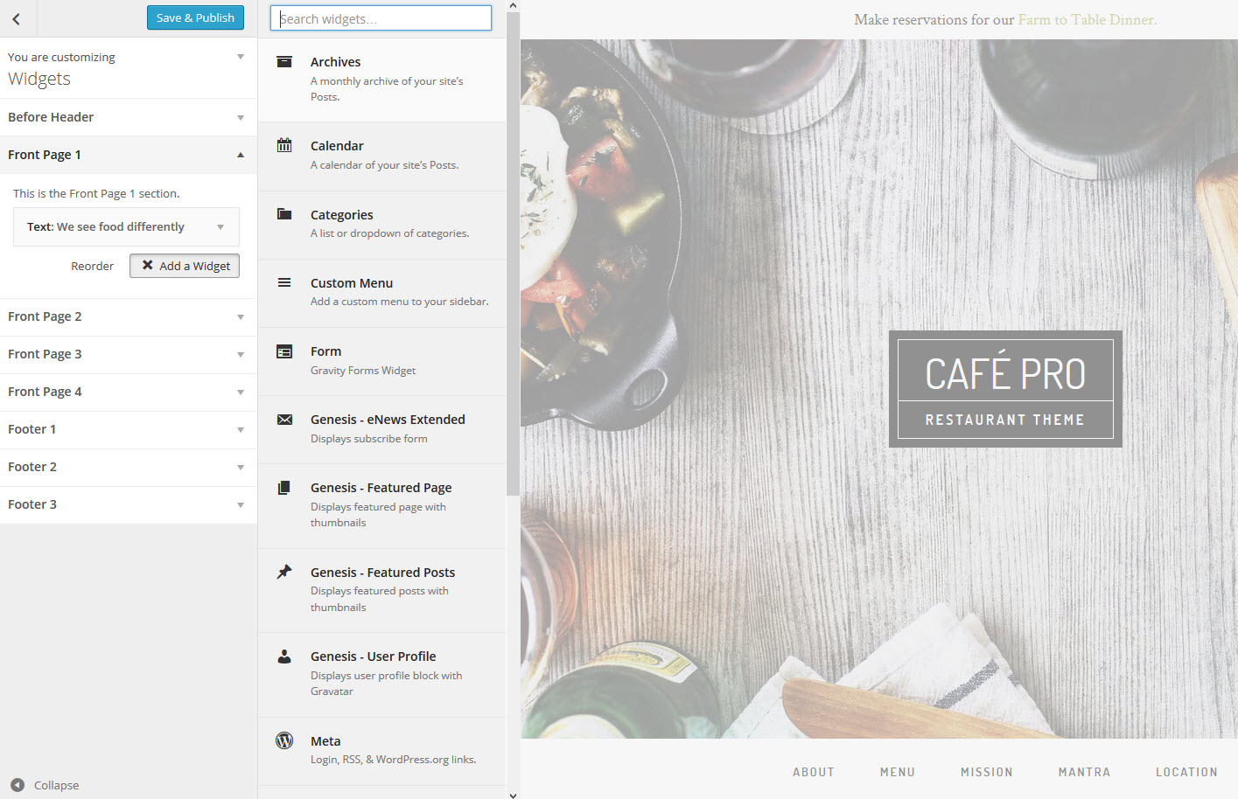
Task: Click 'Gravity Forms Widget' description text
Action: (x=363, y=371)
